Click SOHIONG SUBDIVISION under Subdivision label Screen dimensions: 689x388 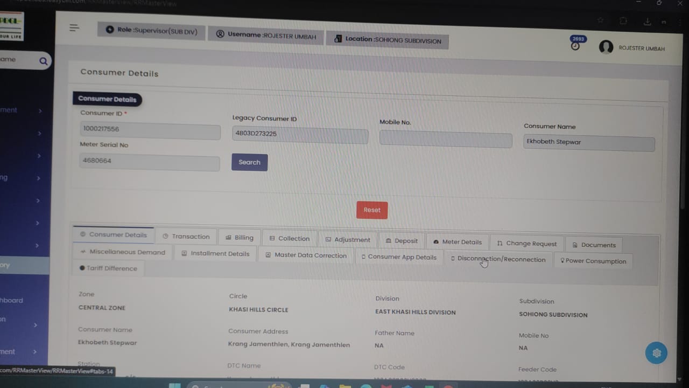tap(553, 315)
